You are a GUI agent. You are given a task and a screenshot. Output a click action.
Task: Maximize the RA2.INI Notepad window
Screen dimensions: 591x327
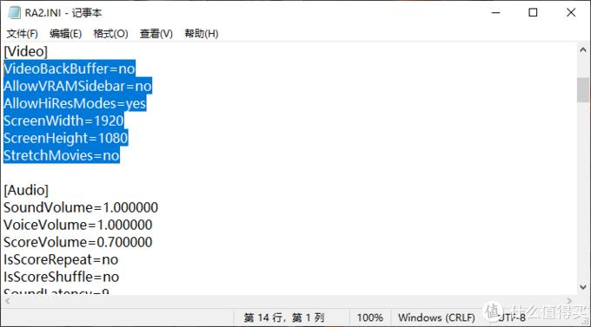(533, 12)
